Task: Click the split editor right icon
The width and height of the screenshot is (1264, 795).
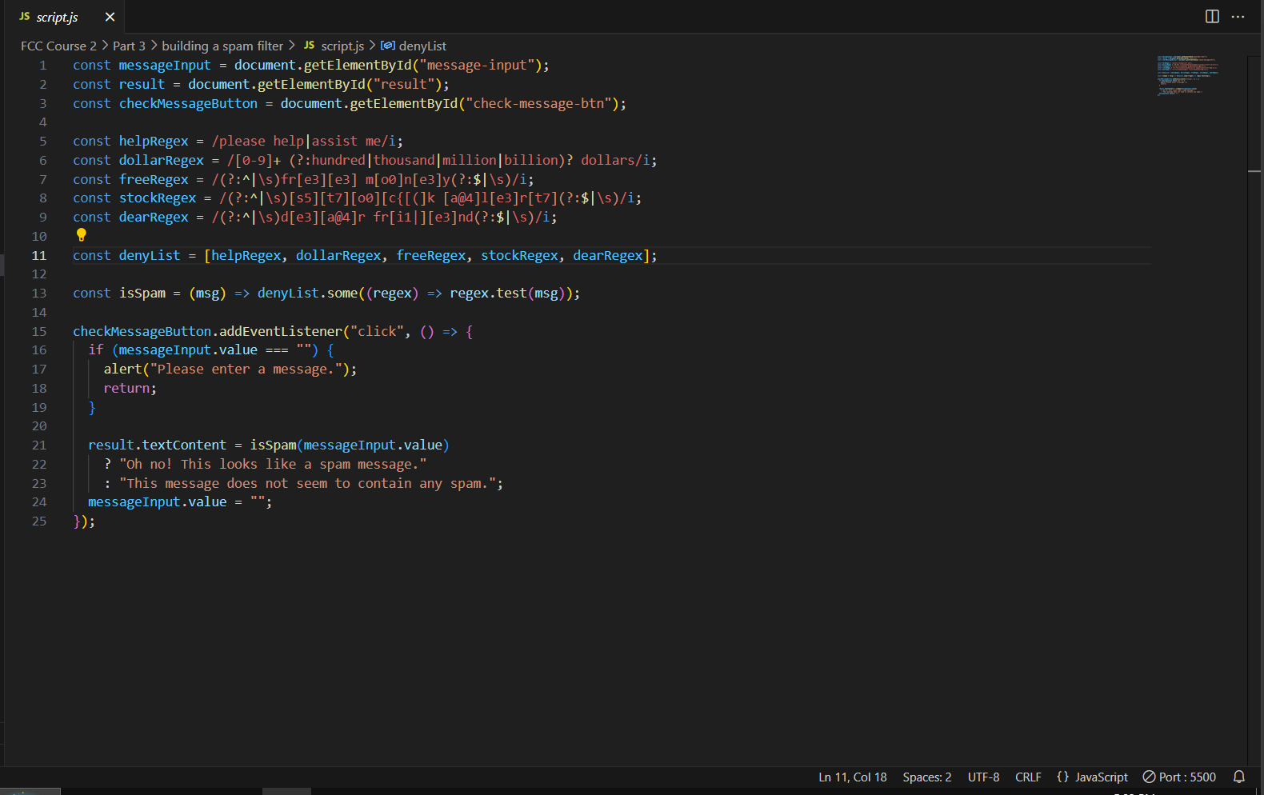Action: (x=1212, y=17)
